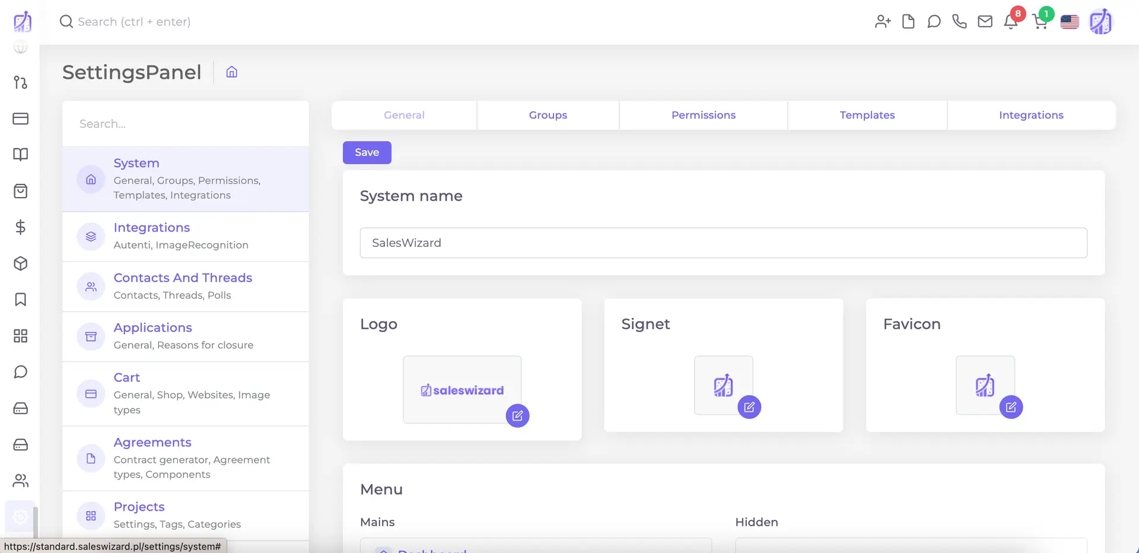Screen dimensions: 1139x553
Task: Click the System name input field
Action: (723, 243)
